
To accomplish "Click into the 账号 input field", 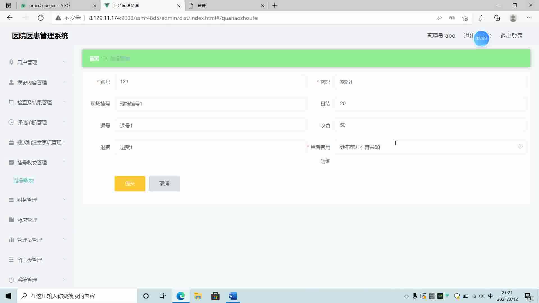I will click(211, 82).
